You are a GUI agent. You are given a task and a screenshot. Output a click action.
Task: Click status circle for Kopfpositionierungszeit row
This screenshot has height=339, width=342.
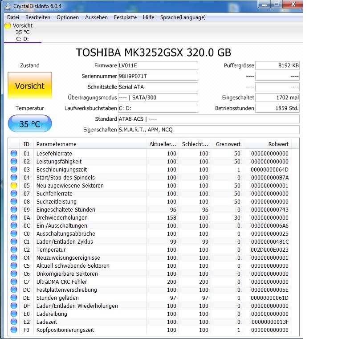tap(14, 330)
